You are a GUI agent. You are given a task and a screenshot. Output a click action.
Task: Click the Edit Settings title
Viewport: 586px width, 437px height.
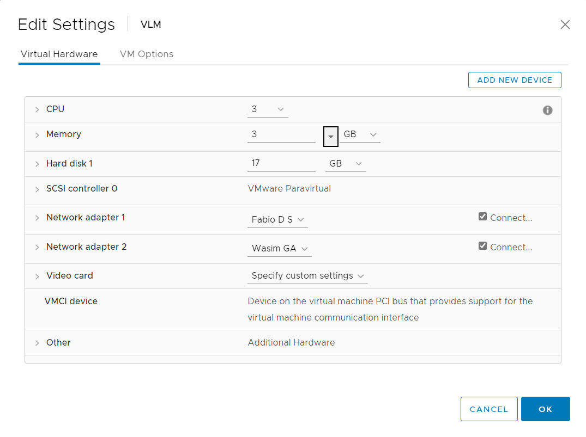[x=67, y=24]
